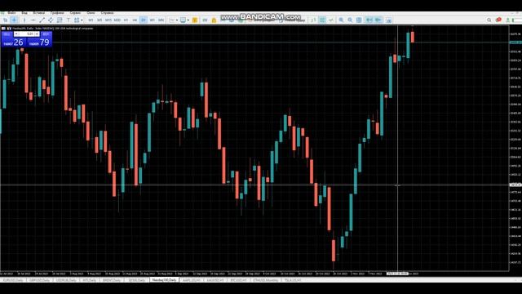Decrease trade volume with down arrow
522x294 pixels.
pos(16,34)
